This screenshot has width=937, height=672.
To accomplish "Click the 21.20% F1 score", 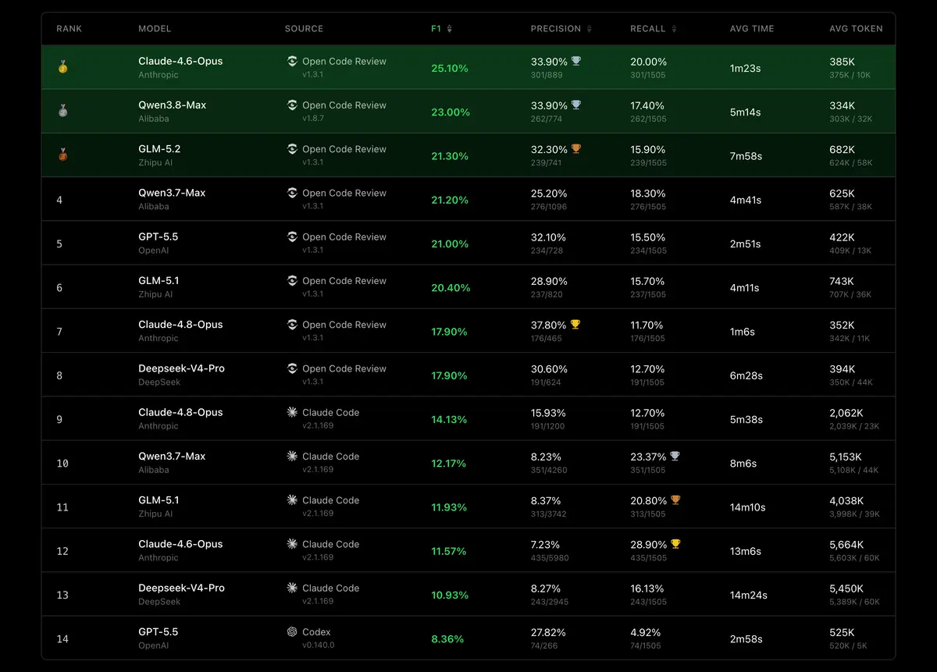I will [450, 200].
